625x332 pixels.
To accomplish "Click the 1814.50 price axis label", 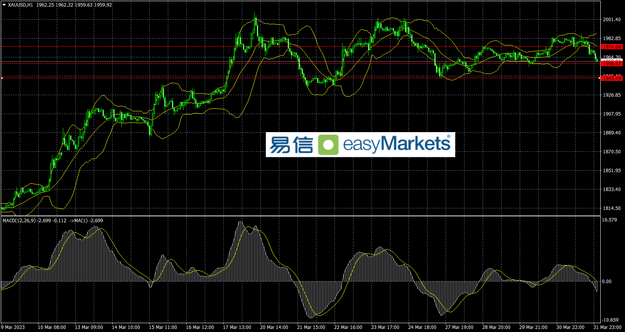I will tap(612, 208).
